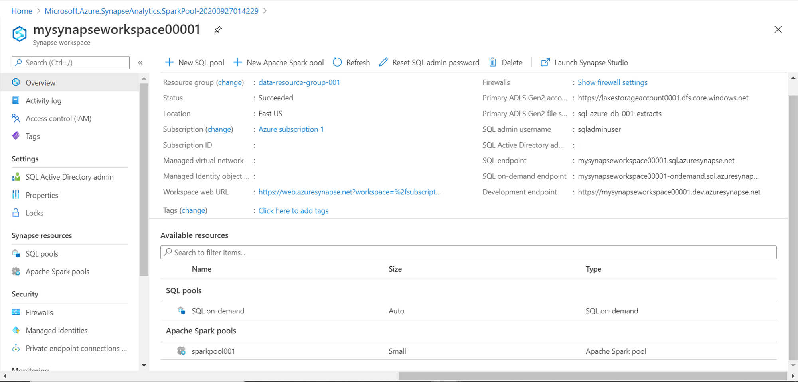Click the sparkpool001 pool icon
This screenshot has height=382, width=798.
click(182, 351)
